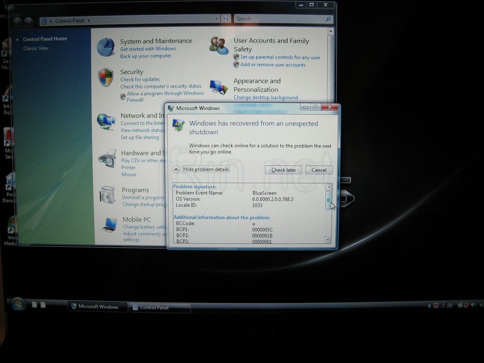This screenshot has height=363, width=484.
Task: Open User Accounts people icon
Action: (219, 45)
